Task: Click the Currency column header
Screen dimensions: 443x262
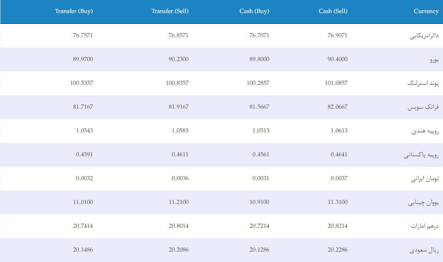Action: pyautogui.click(x=426, y=11)
